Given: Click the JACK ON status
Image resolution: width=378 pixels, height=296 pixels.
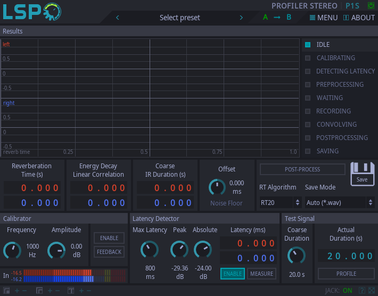Looking at the screenshot, I should point(339,291).
